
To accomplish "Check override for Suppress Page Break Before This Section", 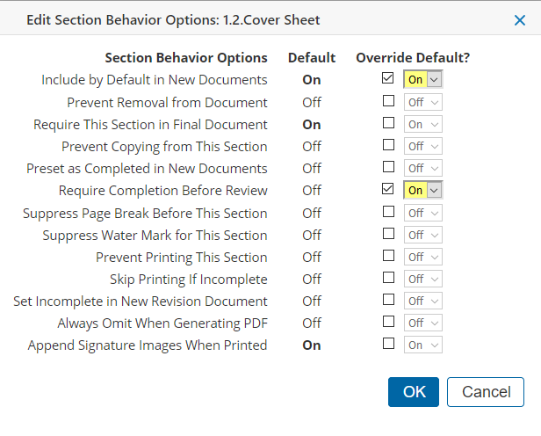I will (x=388, y=212).
